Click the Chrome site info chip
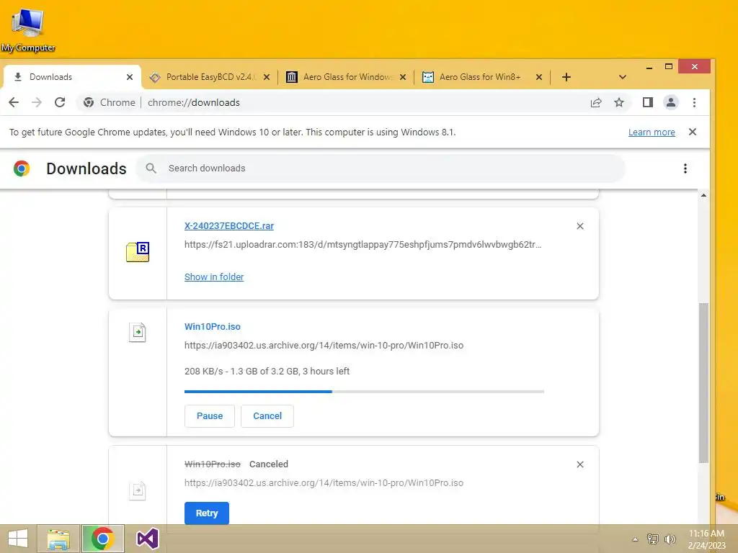Screen dimensions: 738x553 [x=110, y=102]
